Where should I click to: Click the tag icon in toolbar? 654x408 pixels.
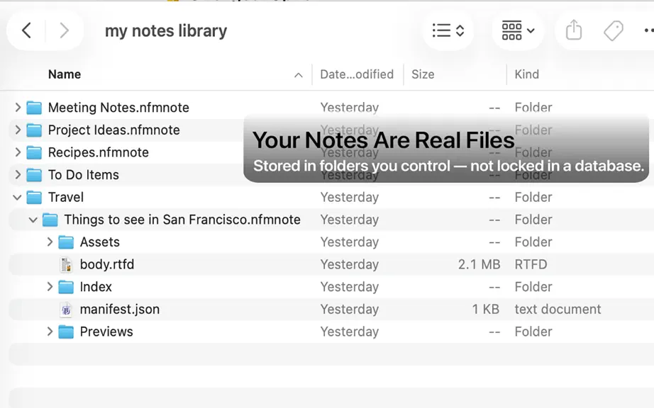[613, 30]
